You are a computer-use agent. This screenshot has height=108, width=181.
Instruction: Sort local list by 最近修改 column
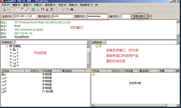coord(73,71)
